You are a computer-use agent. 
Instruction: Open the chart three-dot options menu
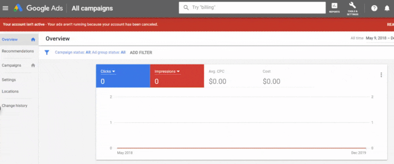[381, 75]
